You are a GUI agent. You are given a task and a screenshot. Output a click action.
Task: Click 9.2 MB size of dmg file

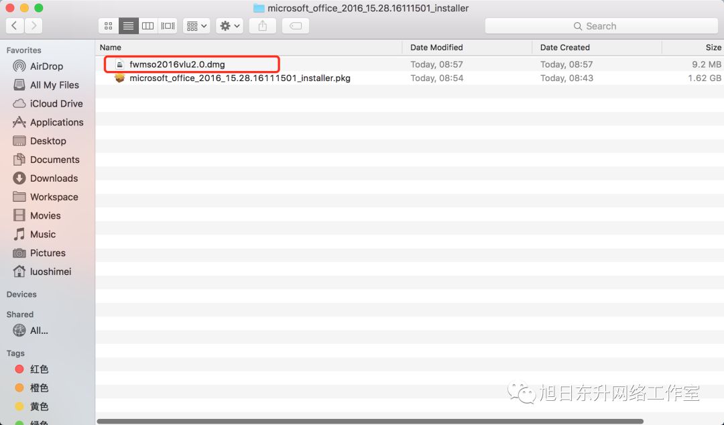point(707,64)
